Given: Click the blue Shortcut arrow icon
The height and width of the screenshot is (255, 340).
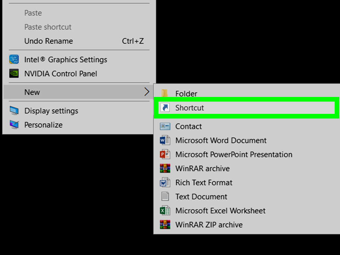Looking at the screenshot, I should [165, 108].
